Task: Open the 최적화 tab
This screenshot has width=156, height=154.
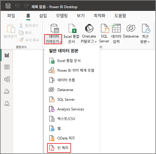Action: point(99,16)
